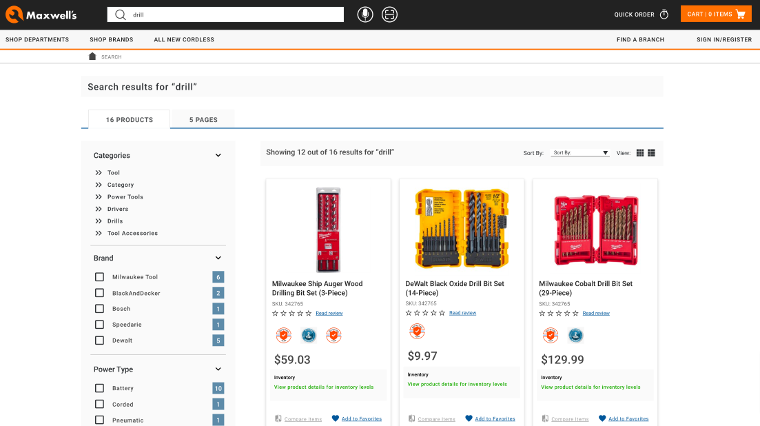Check the Speedarie brand filter
The height and width of the screenshot is (426, 760).
click(x=99, y=325)
